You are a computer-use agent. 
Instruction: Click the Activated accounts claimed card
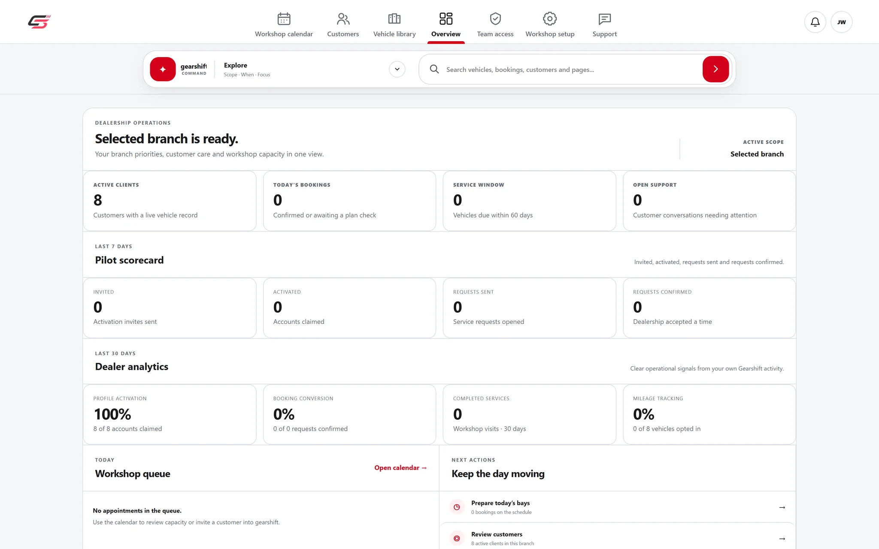349,308
